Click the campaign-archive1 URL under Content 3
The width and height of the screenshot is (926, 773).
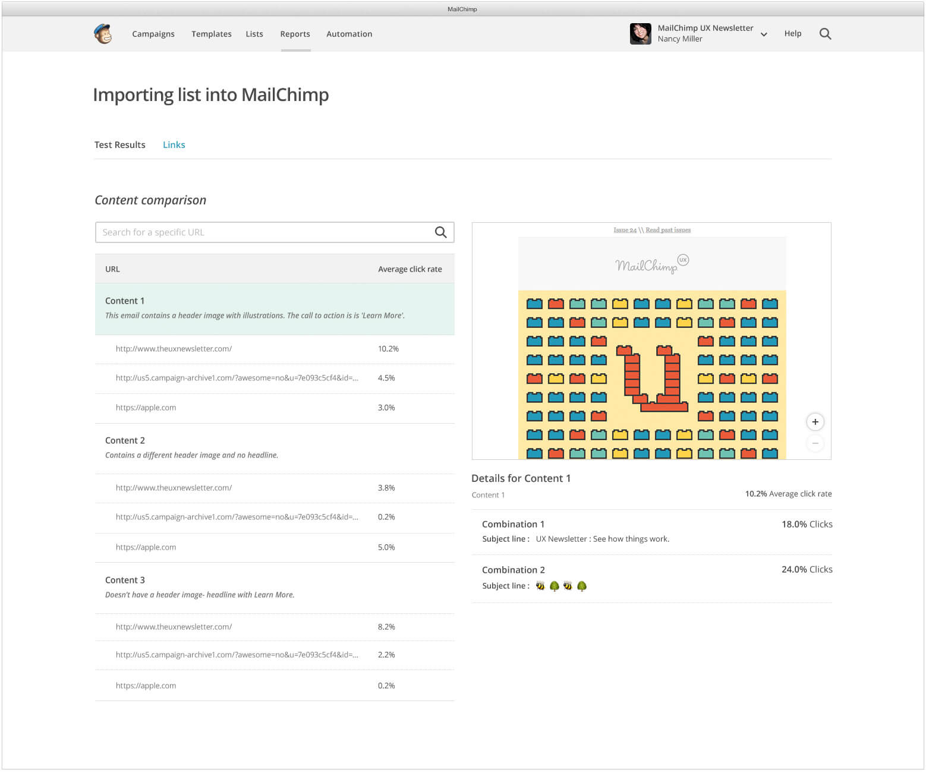237,655
